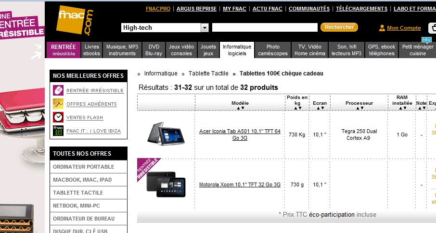This screenshot has width=436, height=233.
Task: Open the FNAC IT : I LOVE IBIZA link
Action: [x=93, y=131]
